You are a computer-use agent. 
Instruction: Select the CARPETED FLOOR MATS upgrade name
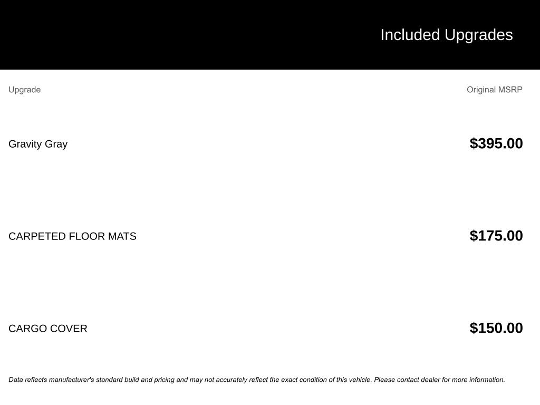(72, 236)
